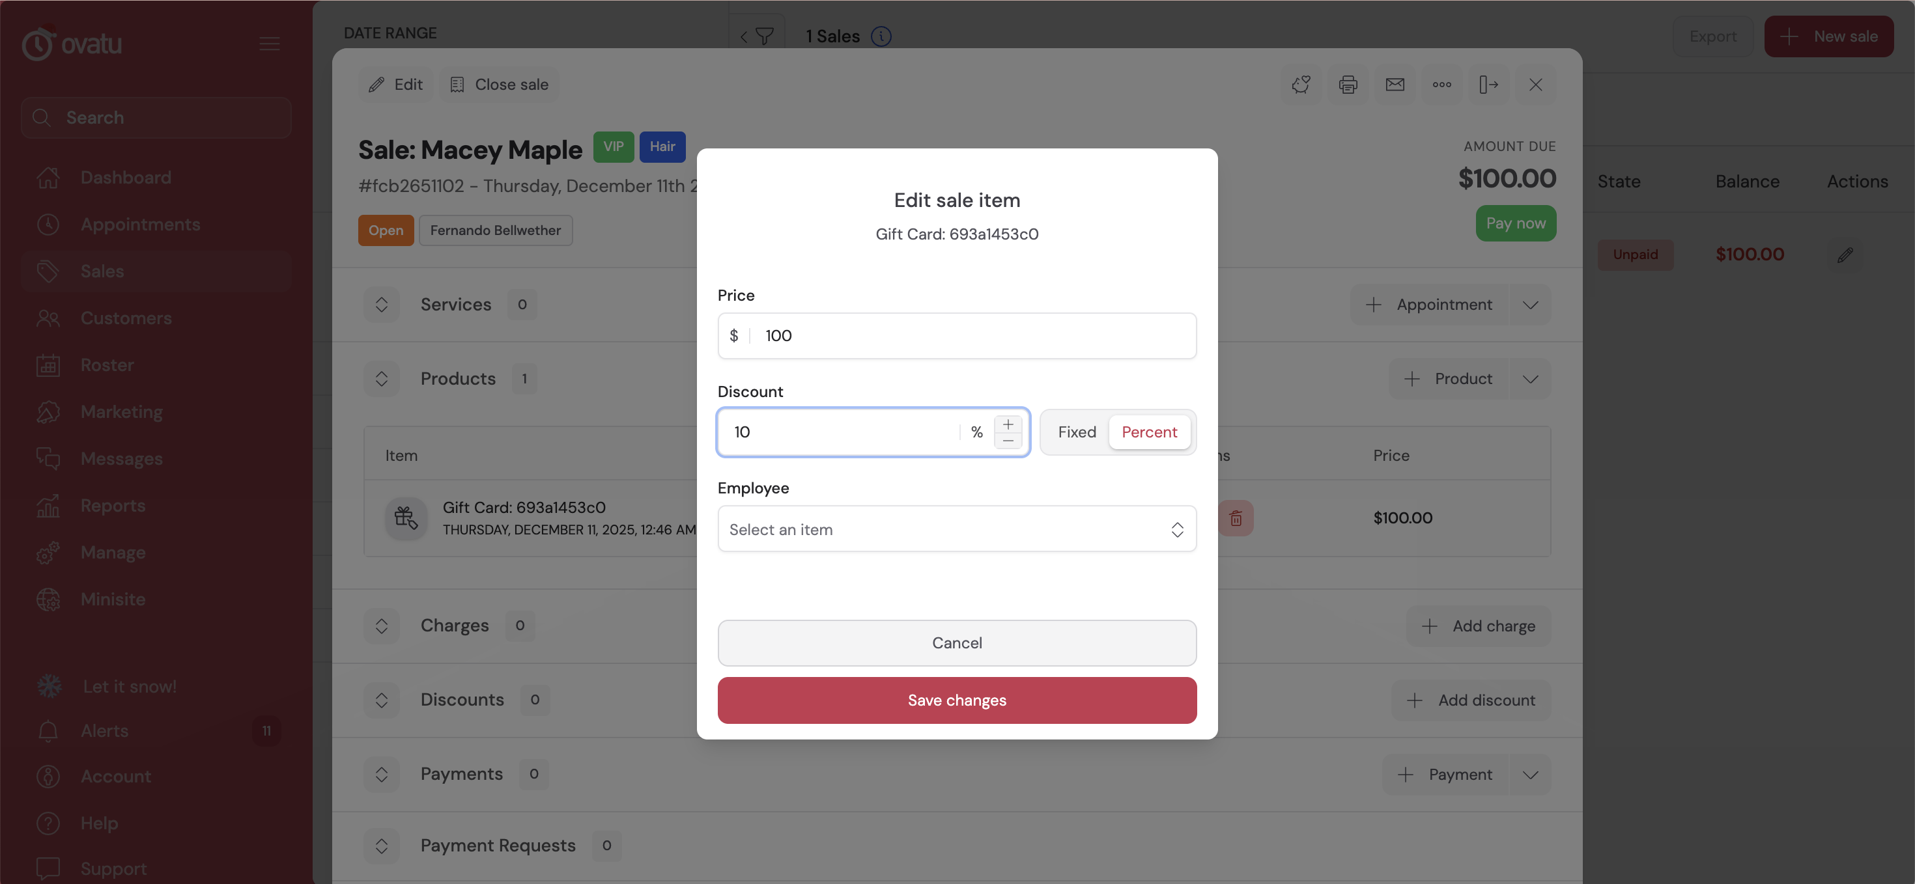Click the Cancel button
This screenshot has height=884, width=1915.
pos(956,642)
